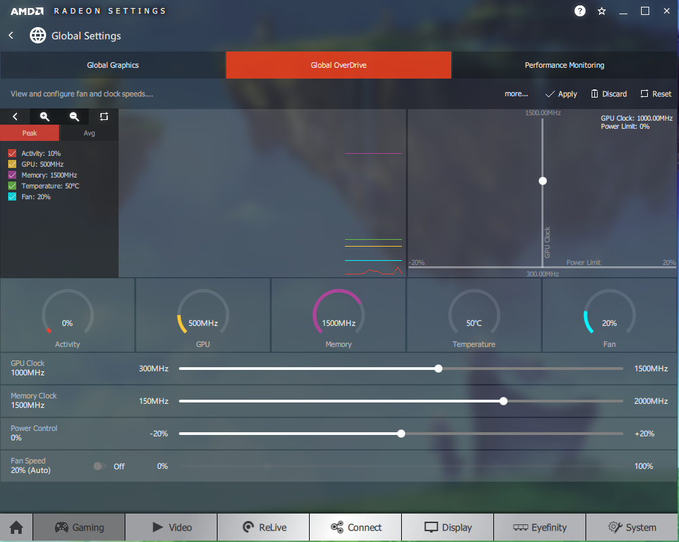Uncheck the GPU graph checkbox

click(x=12, y=164)
